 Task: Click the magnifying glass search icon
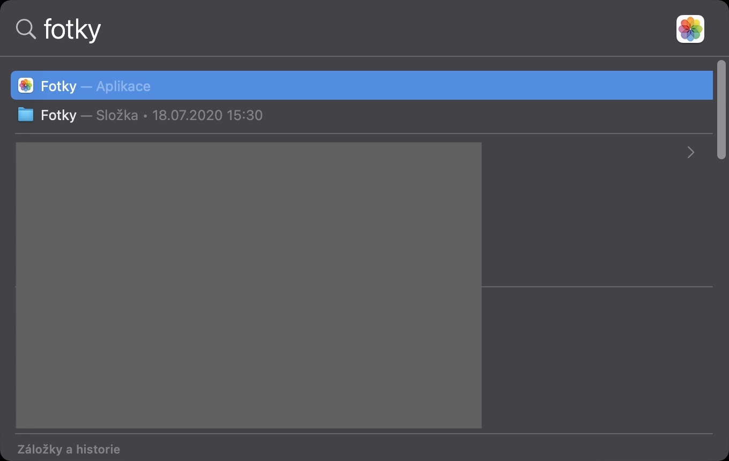tap(25, 29)
